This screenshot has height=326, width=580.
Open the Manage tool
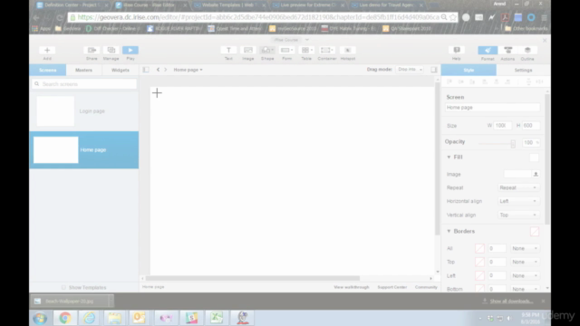pyautogui.click(x=111, y=51)
